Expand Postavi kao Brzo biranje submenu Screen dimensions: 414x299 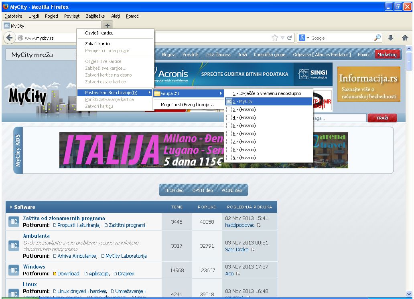tap(115, 93)
